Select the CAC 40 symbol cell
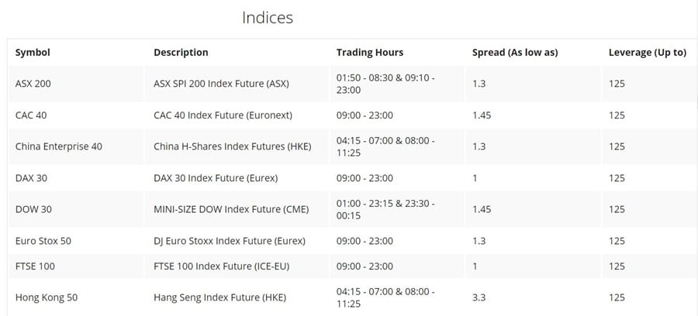 (32, 115)
